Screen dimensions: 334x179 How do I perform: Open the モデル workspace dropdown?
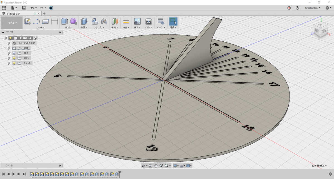click(13, 23)
